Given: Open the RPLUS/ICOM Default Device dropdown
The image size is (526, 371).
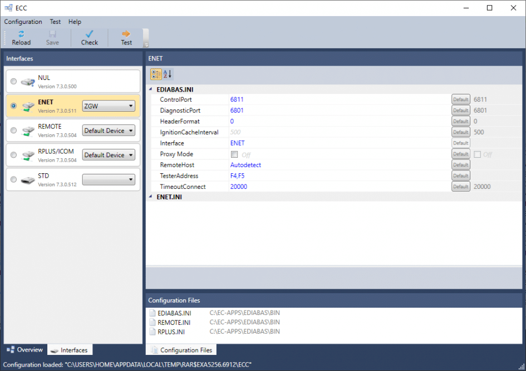Looking at the screenshot, I should [109, 155].
